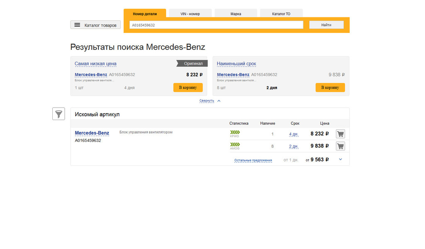
Task: Open the Самая низкая цена link
Action: coord(95,64)
